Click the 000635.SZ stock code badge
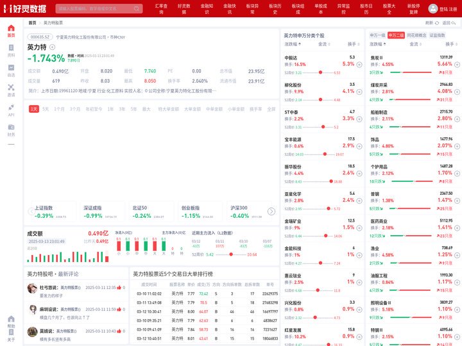 pyautogui.click(x=40, y=37)
